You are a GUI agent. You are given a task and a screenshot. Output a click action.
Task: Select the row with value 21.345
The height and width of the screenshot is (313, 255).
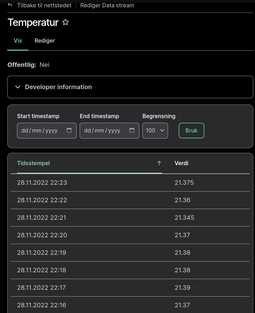184,218
